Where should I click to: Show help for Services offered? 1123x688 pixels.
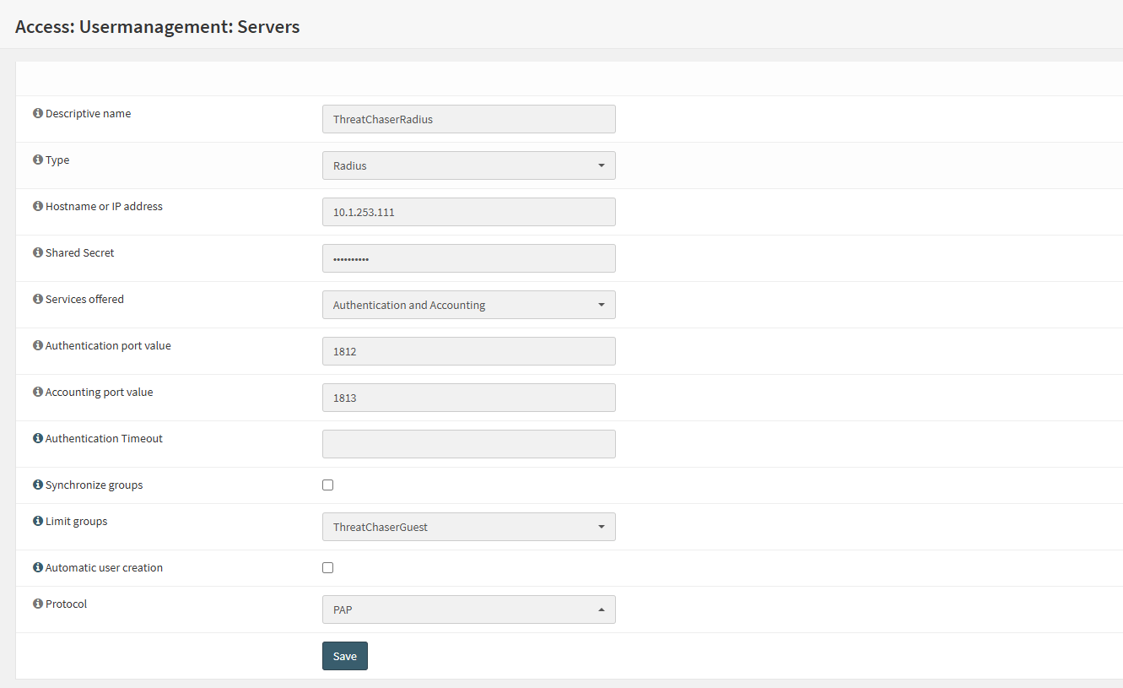coord(38,299)
